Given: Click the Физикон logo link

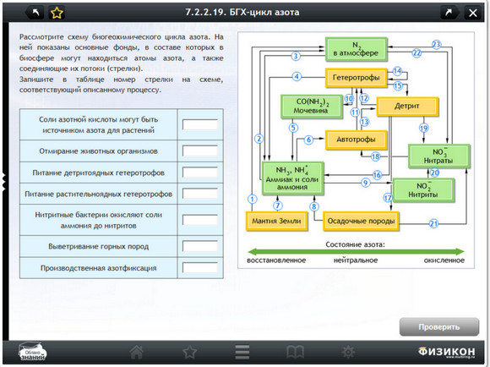Looking at the screenshot, I should click(x=447, y=352).
